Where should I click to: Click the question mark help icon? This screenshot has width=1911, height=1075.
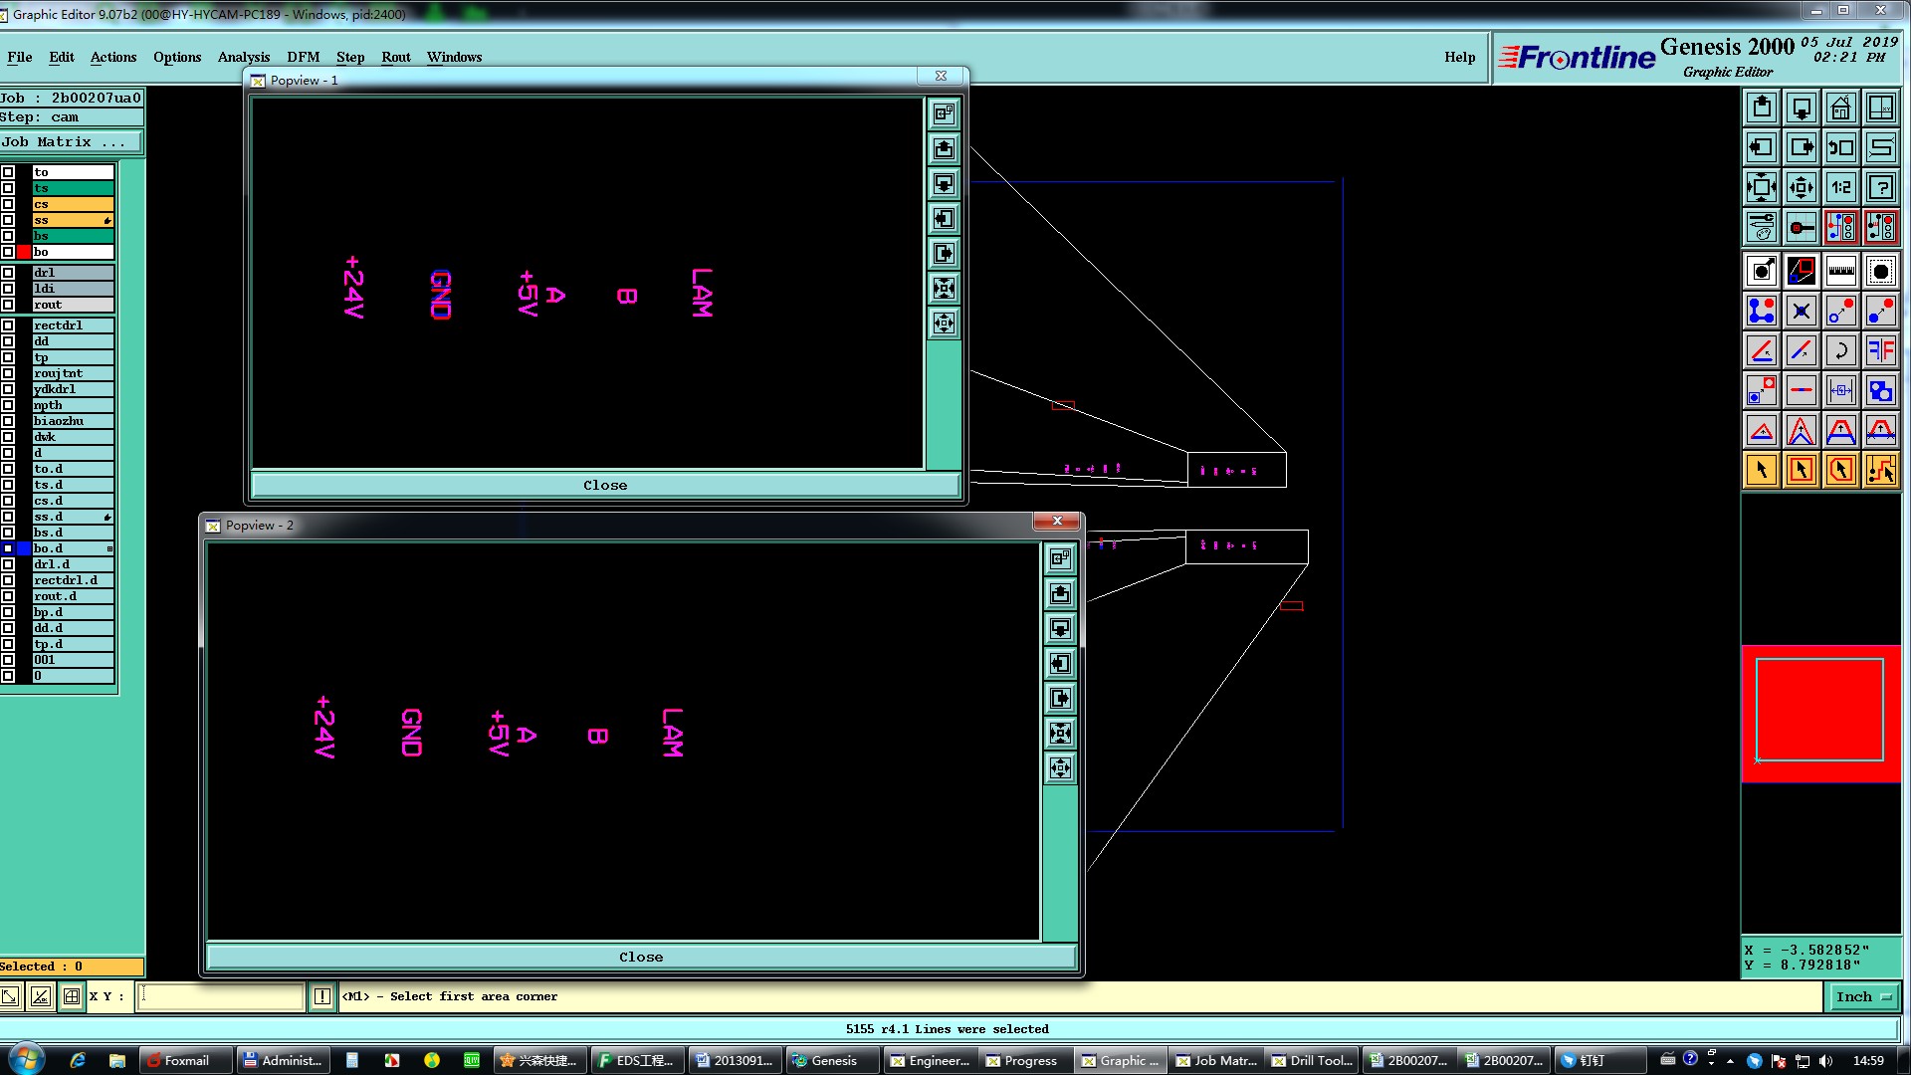[1880, 187]
